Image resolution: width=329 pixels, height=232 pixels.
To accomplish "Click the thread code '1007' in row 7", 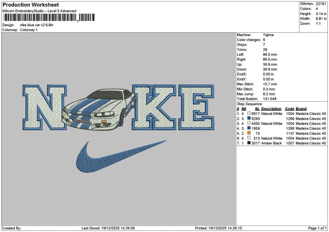I will click(x=290, y=143).
